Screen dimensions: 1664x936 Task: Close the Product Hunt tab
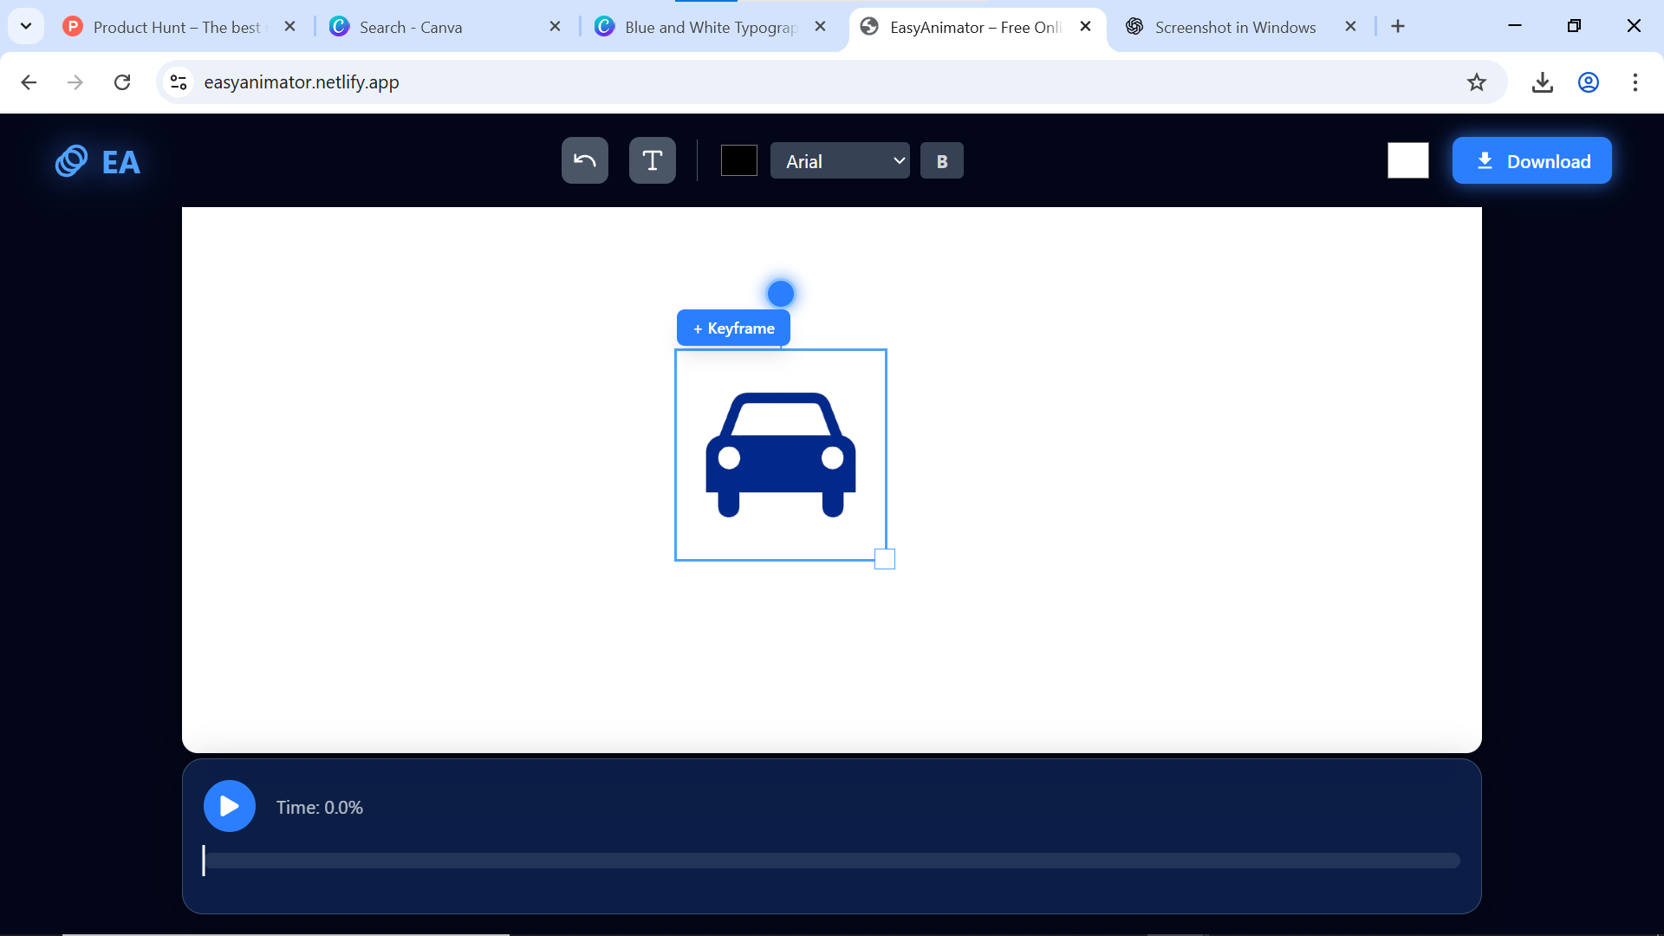pyautogui.click(x=290, y=27)
